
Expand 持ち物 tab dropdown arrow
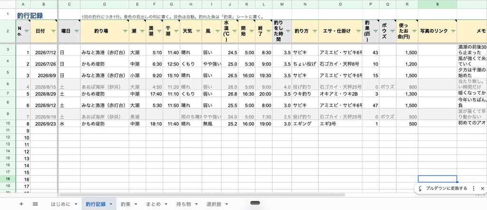point(196,204)
